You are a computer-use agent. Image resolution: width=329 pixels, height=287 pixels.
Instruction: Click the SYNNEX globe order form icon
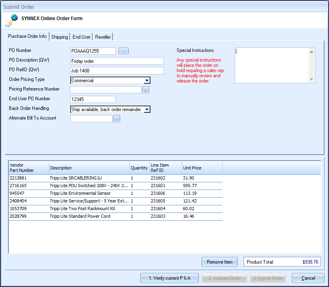pyautogui.click(x=11, y=20)
